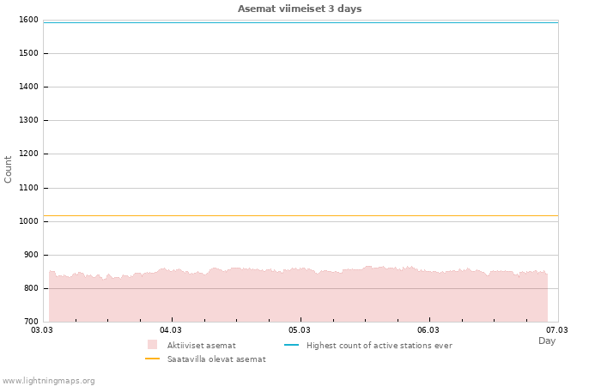Select the 03.03 date tick label
Screen dimensions: 601x386
(x=42, y=329)
